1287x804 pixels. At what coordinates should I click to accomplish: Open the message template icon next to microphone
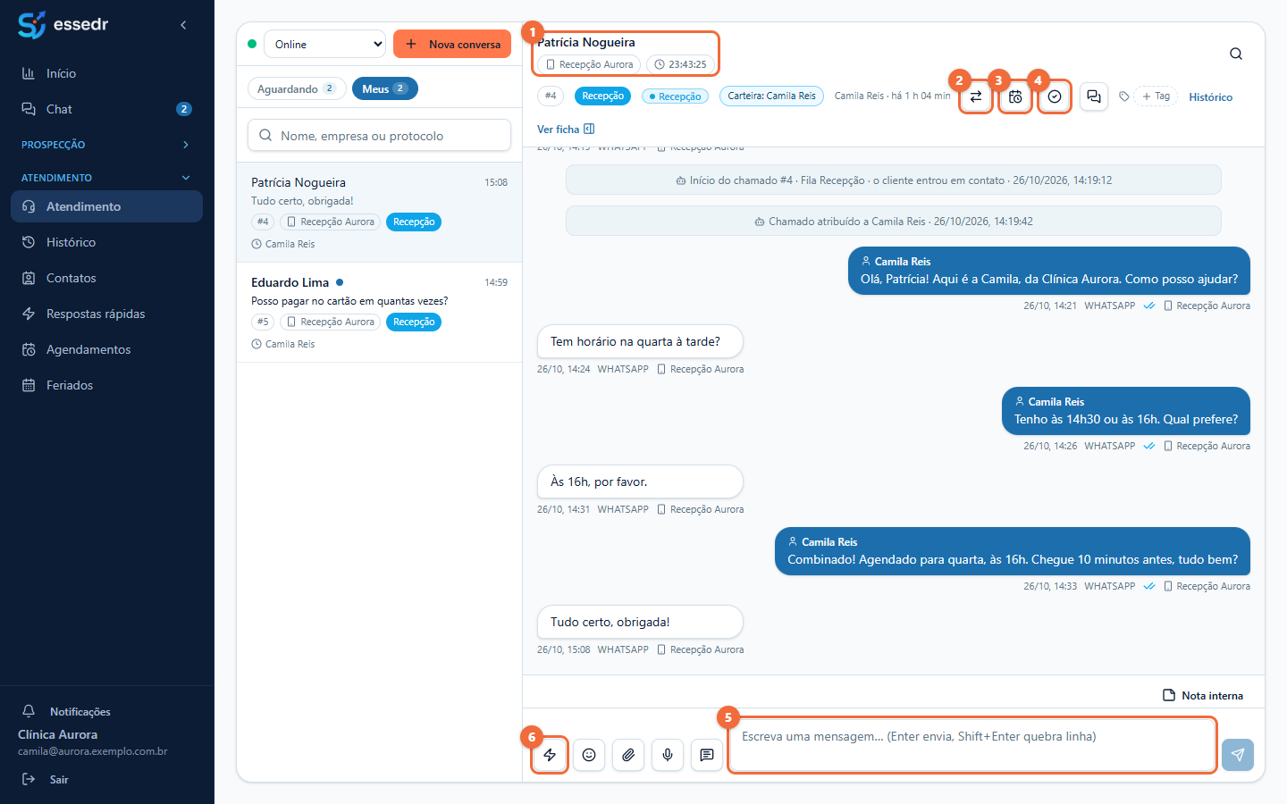[707, 755]
